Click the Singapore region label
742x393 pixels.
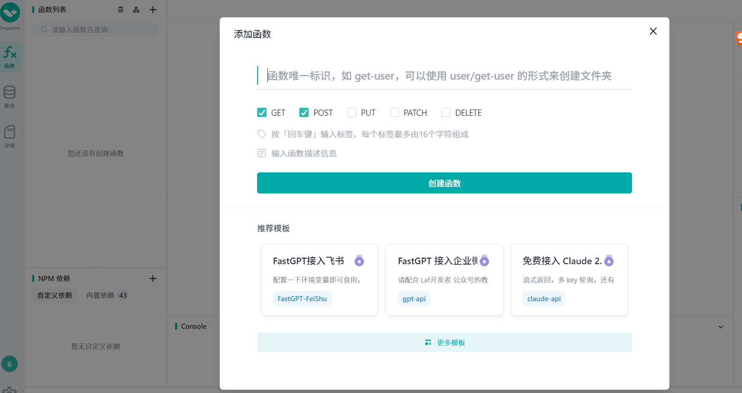10,28
